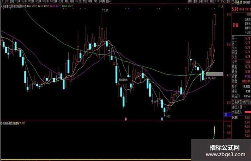The image size is (251, 161).
Task: Click the 净流入额 net inflow row
Action: [241, 107]
